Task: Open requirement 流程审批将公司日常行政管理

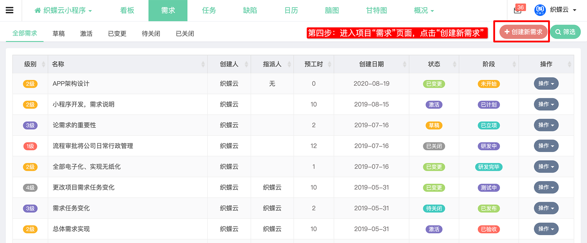Action: [93, 146]
